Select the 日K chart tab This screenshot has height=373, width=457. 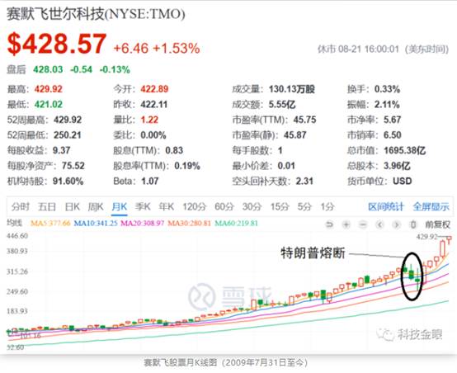72,207
